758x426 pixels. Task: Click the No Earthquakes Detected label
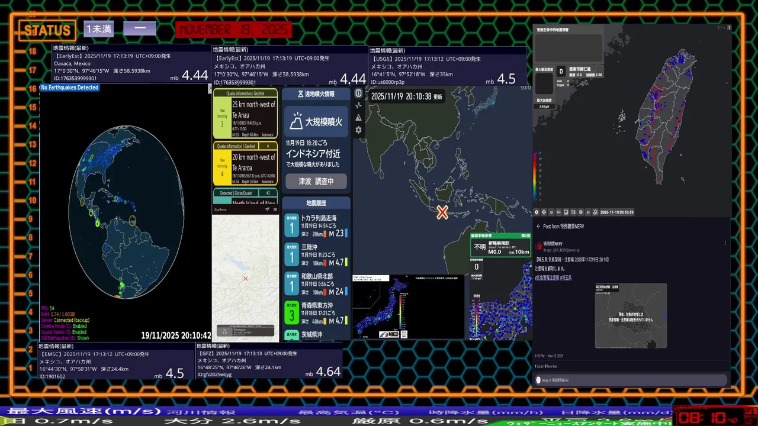(69, 88)
